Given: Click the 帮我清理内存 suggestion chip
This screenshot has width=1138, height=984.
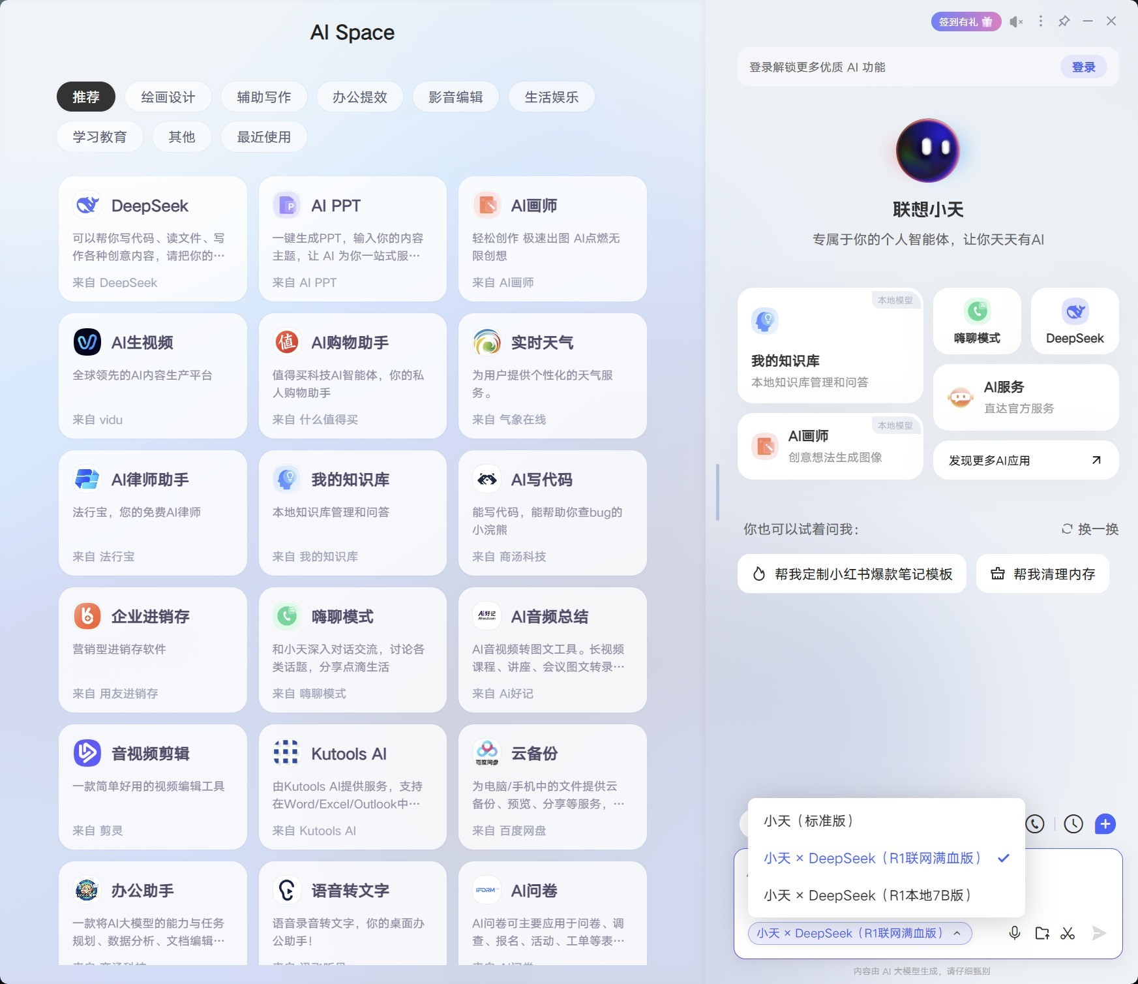Looking at the screenshot, I should click(x=1042, y=574).
